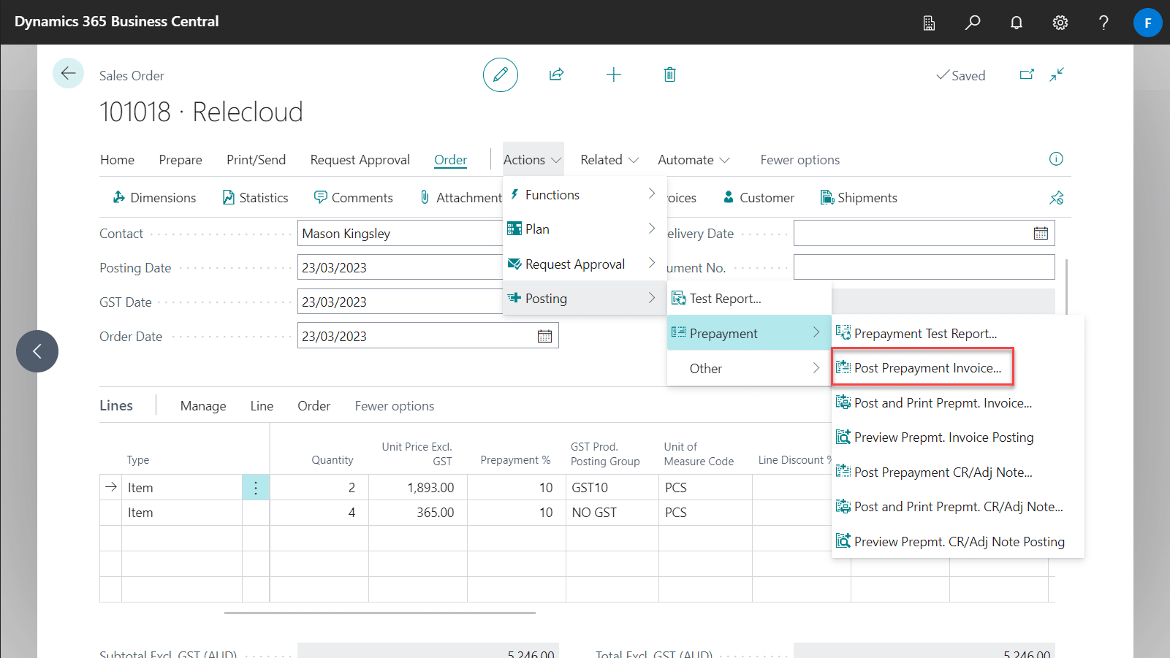Image resolution: width=1170 pixels, height=658 pixels.
Task: Expand the Automate dropdown
Action: click(x=694, y=159)
